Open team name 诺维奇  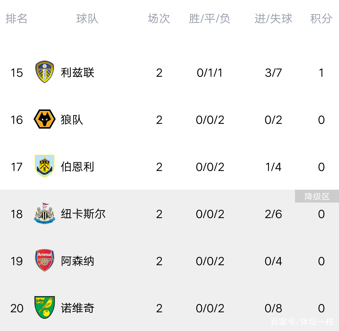(x=77, y=308)
